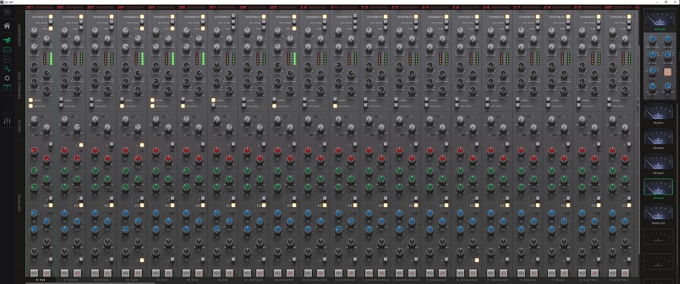
Task: Open the magnifier search icon in sidebar
Action: coord(7,68)
